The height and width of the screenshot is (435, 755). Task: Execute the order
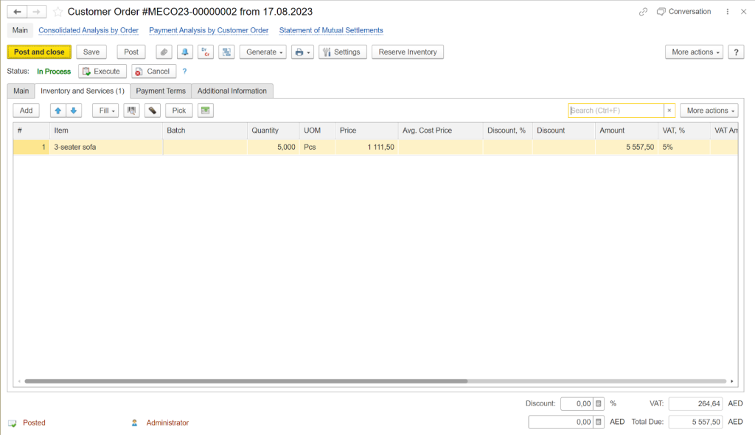[x=102, y=72]
